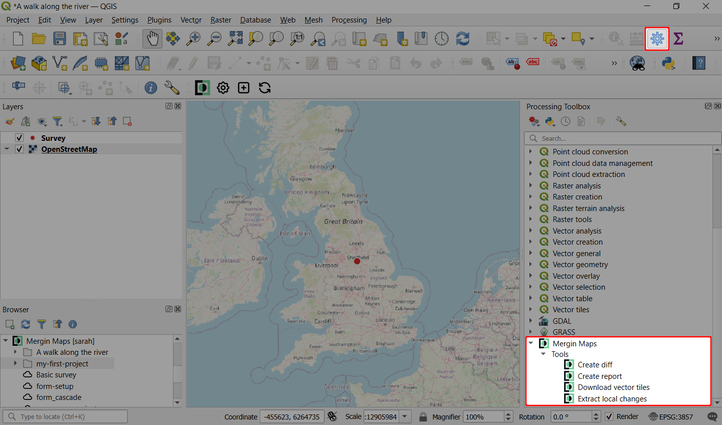Click the Mergin Maps plugin toolbar icon
The height and width of the screenshot is (425, 722).
click(203, 88)
